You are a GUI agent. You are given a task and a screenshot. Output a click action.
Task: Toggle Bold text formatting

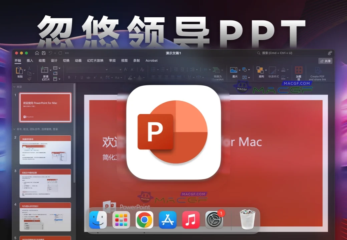click(69, 77)
